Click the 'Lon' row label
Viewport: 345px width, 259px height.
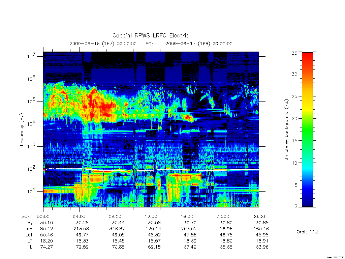tap(28, 229)
